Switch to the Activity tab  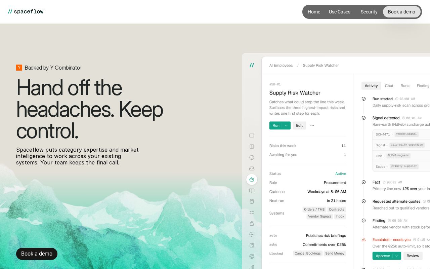click(371, 86)
